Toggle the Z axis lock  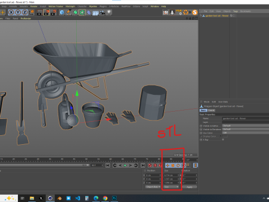[25, 12]
